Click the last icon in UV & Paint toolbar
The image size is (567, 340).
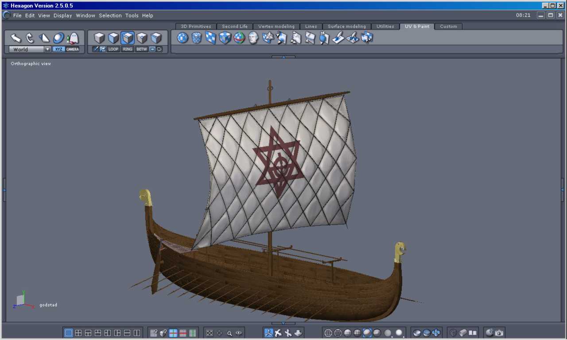tap(367, 38)
